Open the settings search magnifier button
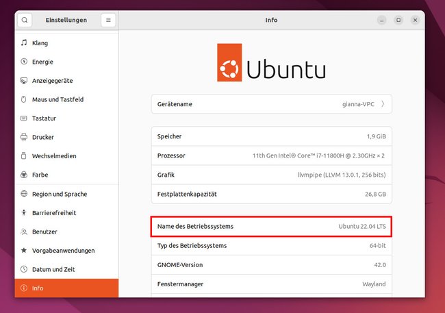The width and height of the screenshot is (445, 313). pyautogui.click(x=25, y=20)
